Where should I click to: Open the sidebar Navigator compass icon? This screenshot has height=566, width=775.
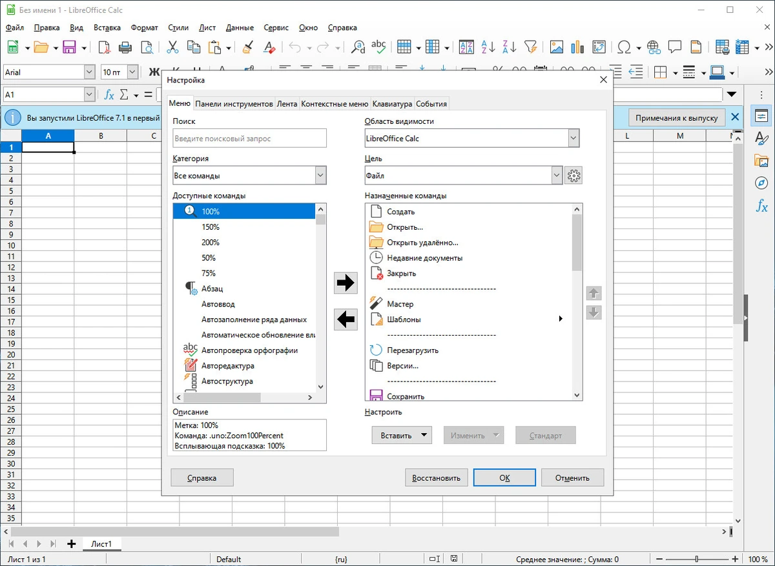[761, 184]
